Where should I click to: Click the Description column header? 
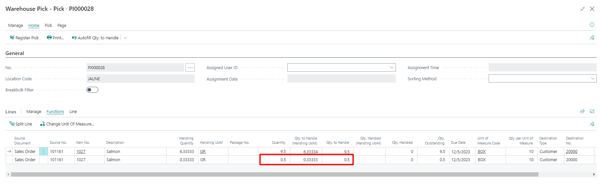[x=115, y=142]
